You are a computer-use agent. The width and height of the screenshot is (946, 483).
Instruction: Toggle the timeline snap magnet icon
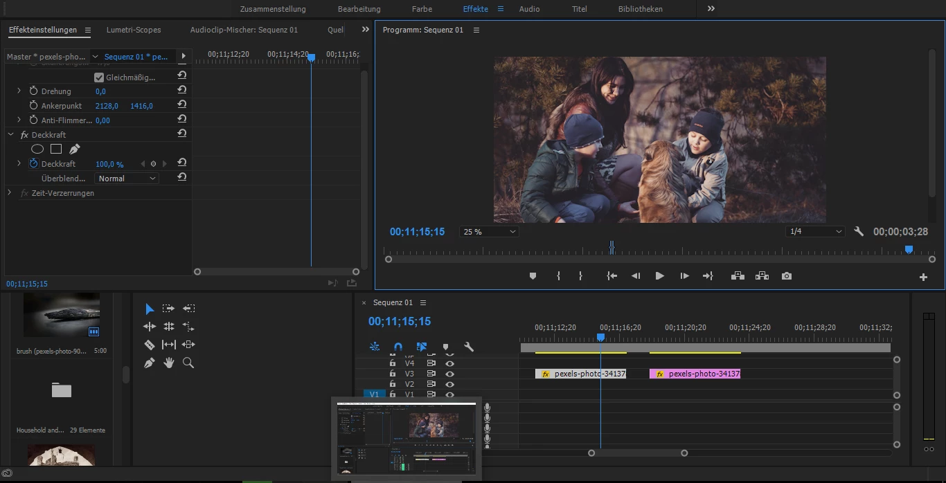[x=398, y=347]
